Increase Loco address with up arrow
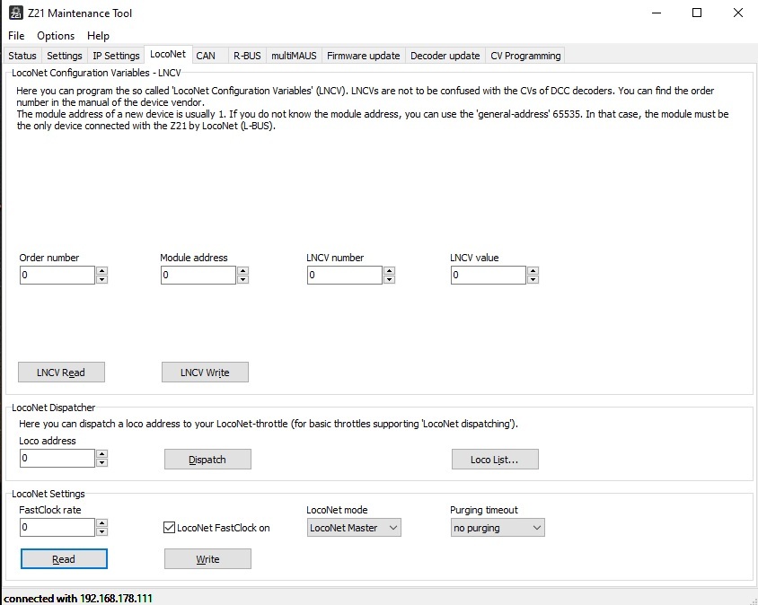This screenshot has height=605, width=758. coord(101,454)
